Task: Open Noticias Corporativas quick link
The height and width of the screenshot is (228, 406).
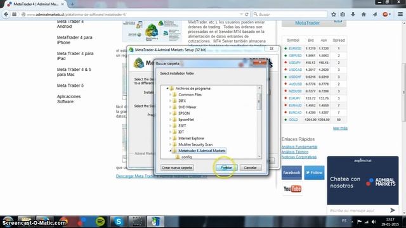Action: (299, 157)
